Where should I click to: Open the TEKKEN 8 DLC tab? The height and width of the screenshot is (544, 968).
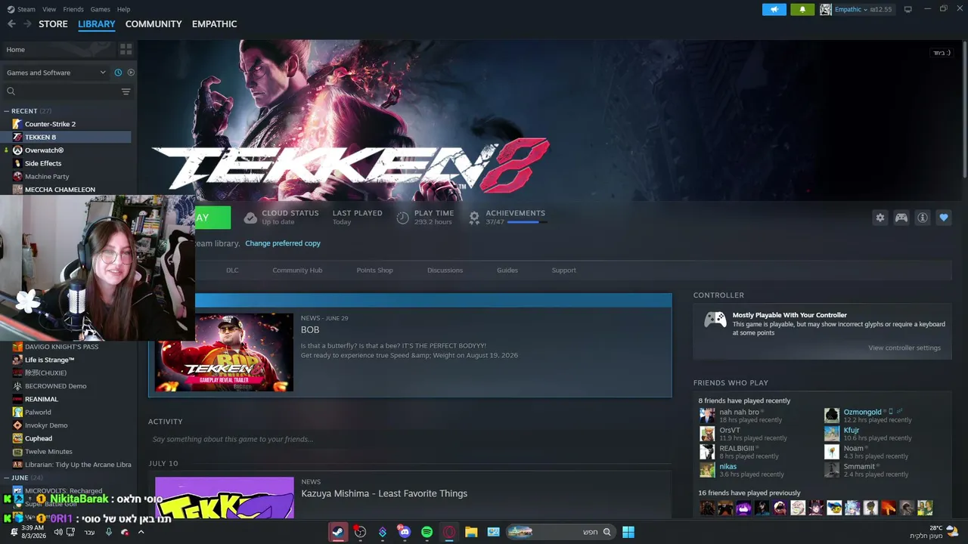232,270
